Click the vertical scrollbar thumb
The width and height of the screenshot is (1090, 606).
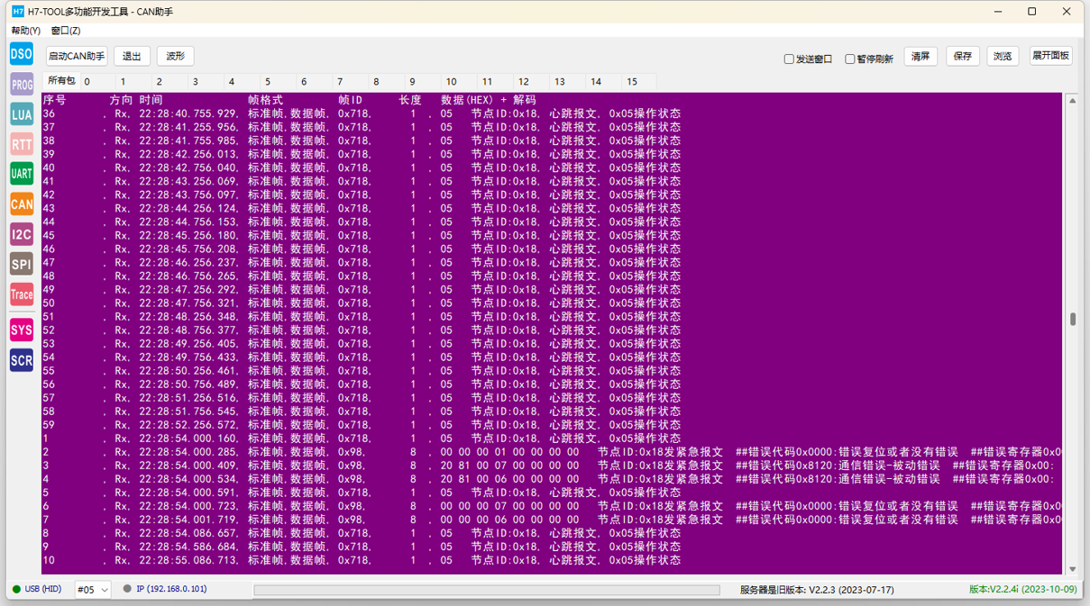[x=1073, y=320]
